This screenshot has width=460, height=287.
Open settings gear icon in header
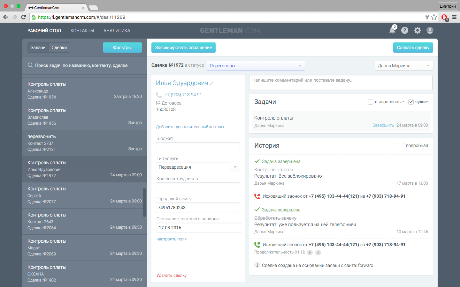[418, 30]
